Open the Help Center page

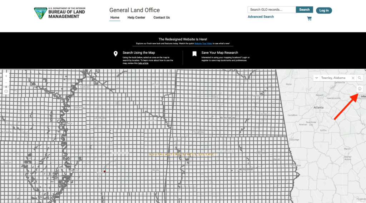click(136, 18)
